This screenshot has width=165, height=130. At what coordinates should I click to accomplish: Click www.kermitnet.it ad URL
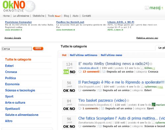66,30
